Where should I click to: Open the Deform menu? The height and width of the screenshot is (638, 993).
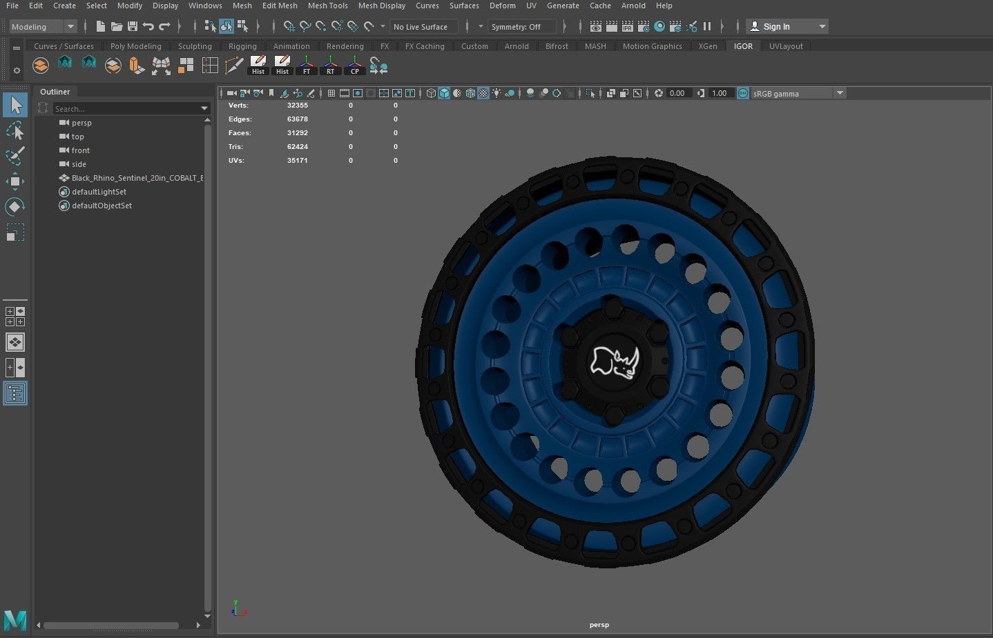click(503, 6)
